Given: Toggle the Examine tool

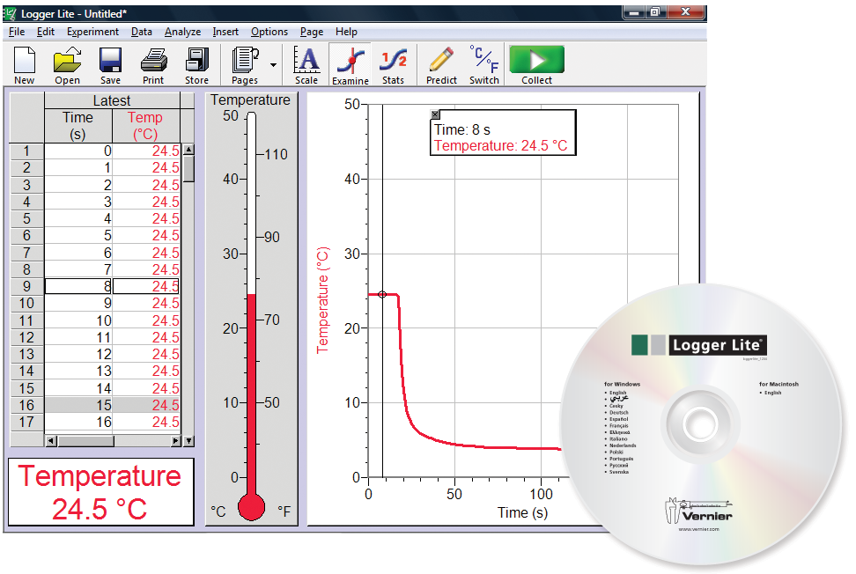Looking at the screenshot, I should [350, 63].
